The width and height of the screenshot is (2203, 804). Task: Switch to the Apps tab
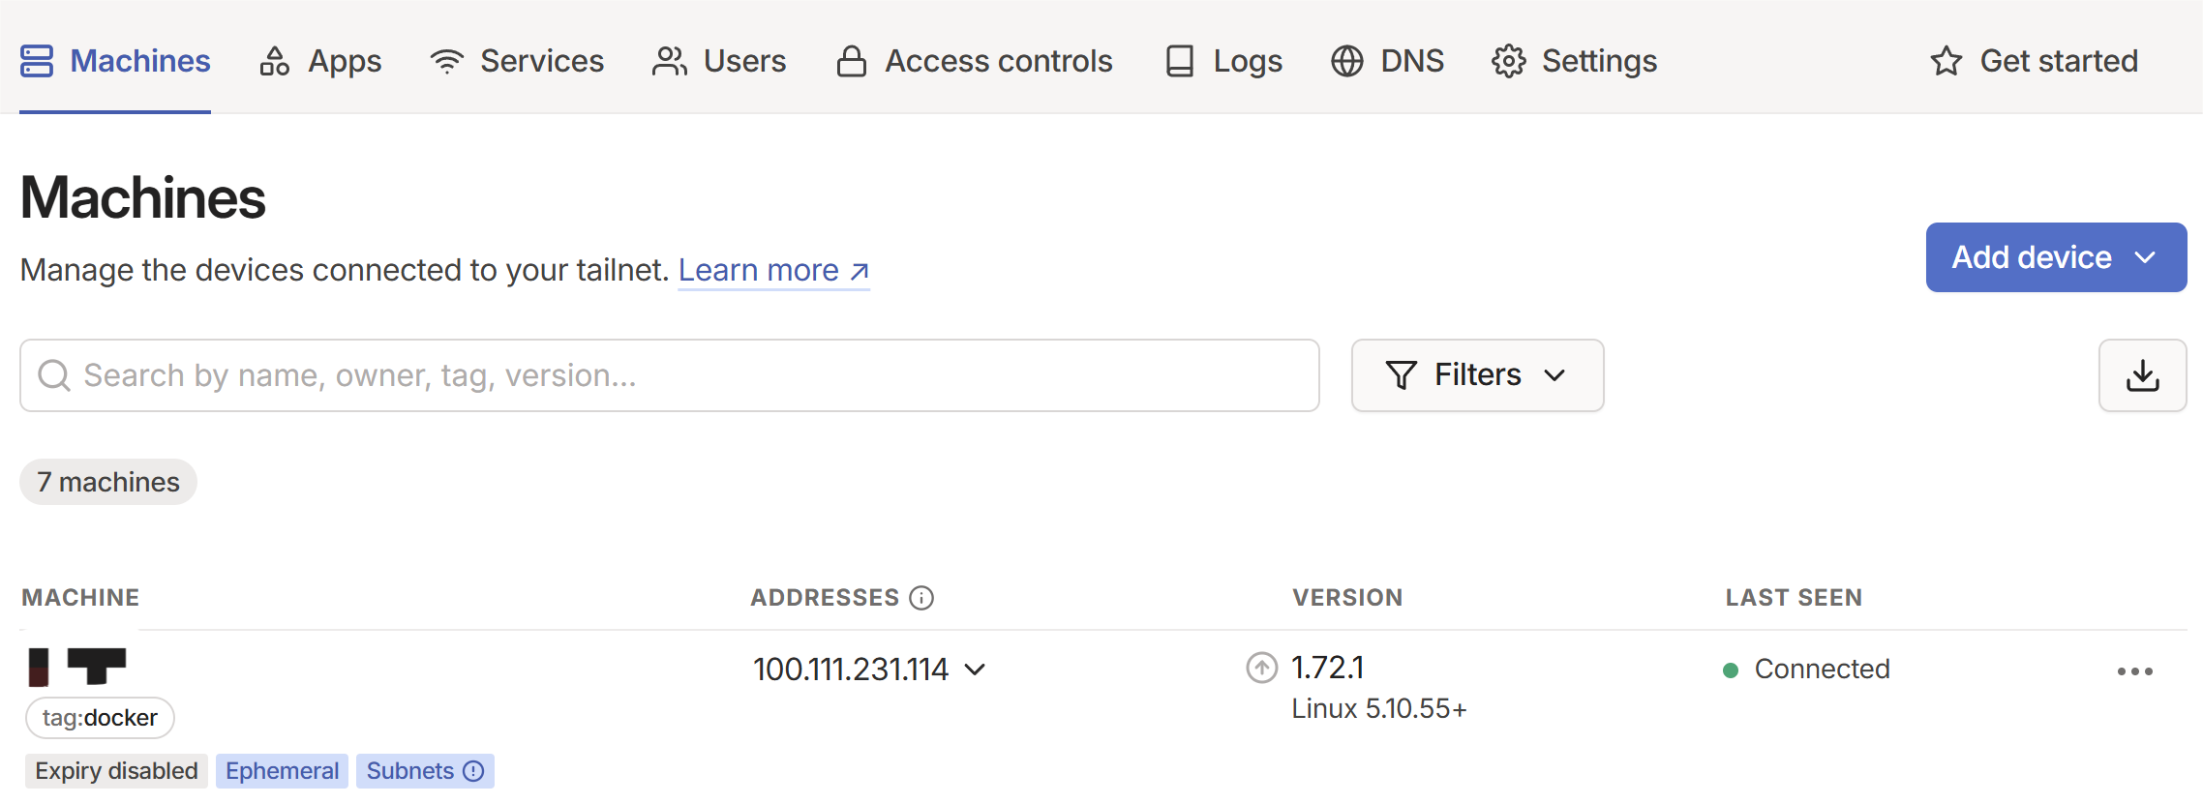pyautogui.click(x=320, y=61)
